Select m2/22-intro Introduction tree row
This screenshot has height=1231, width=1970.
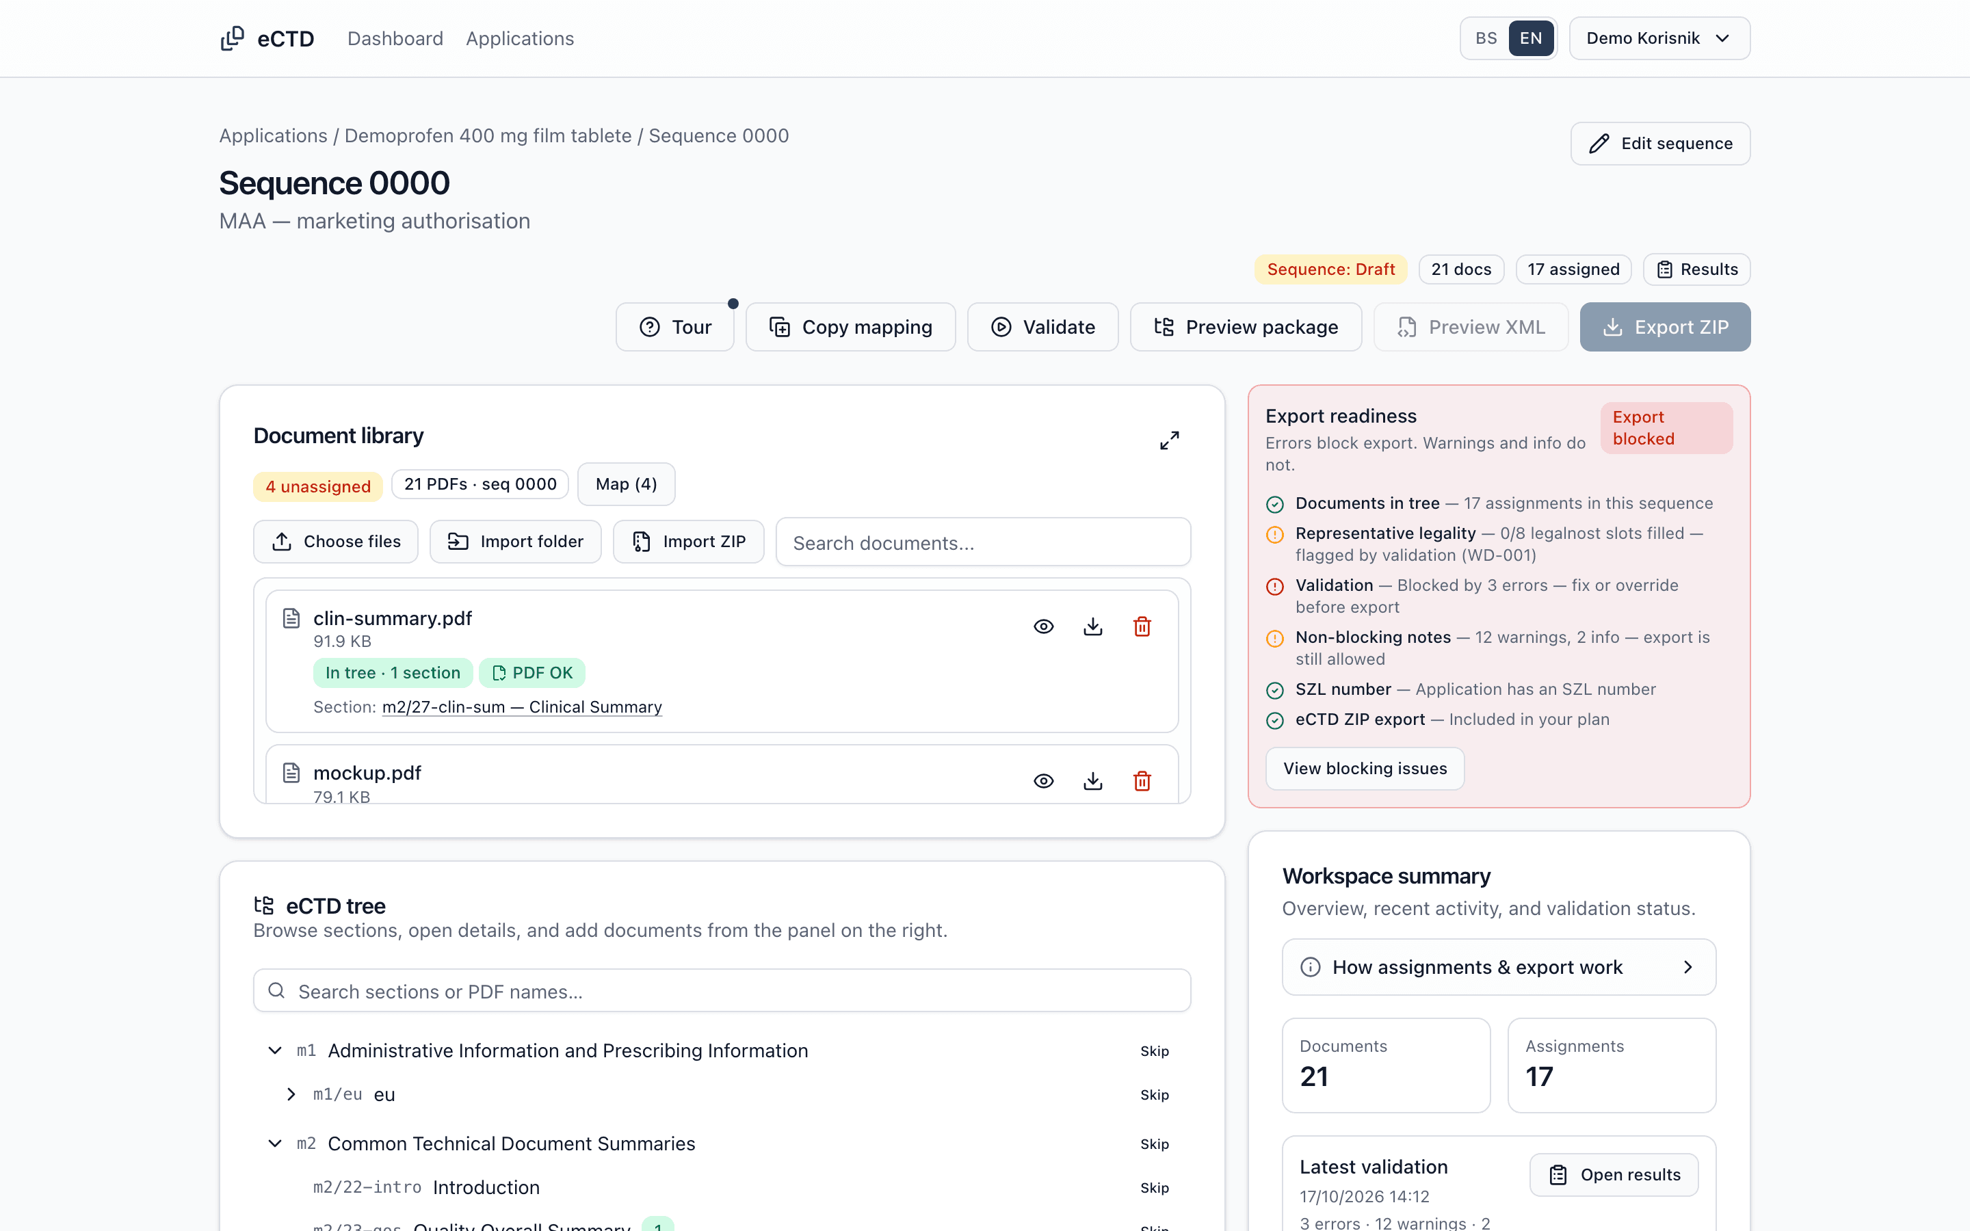click(722, 1187)
